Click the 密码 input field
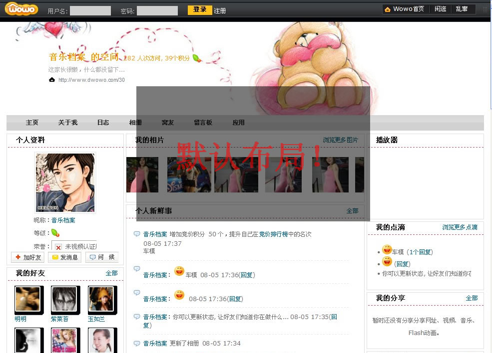 (157, 10)
